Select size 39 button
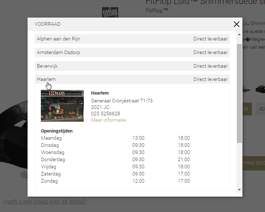Image resolution: width=265 pixels, height=212 pixels. (247, 109)
